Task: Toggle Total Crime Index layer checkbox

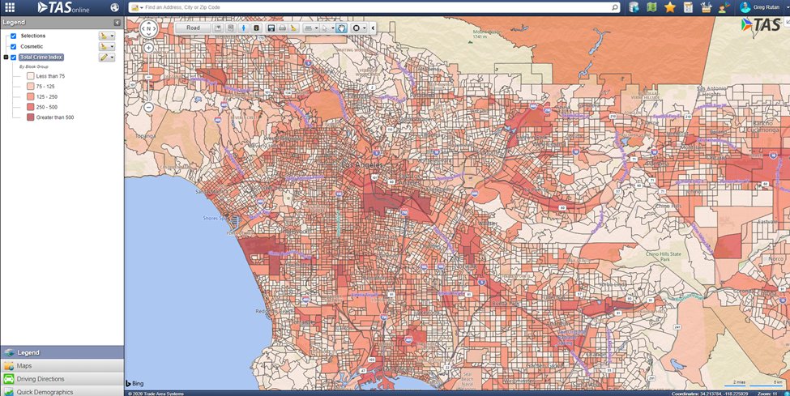Action: coord(14,57)
